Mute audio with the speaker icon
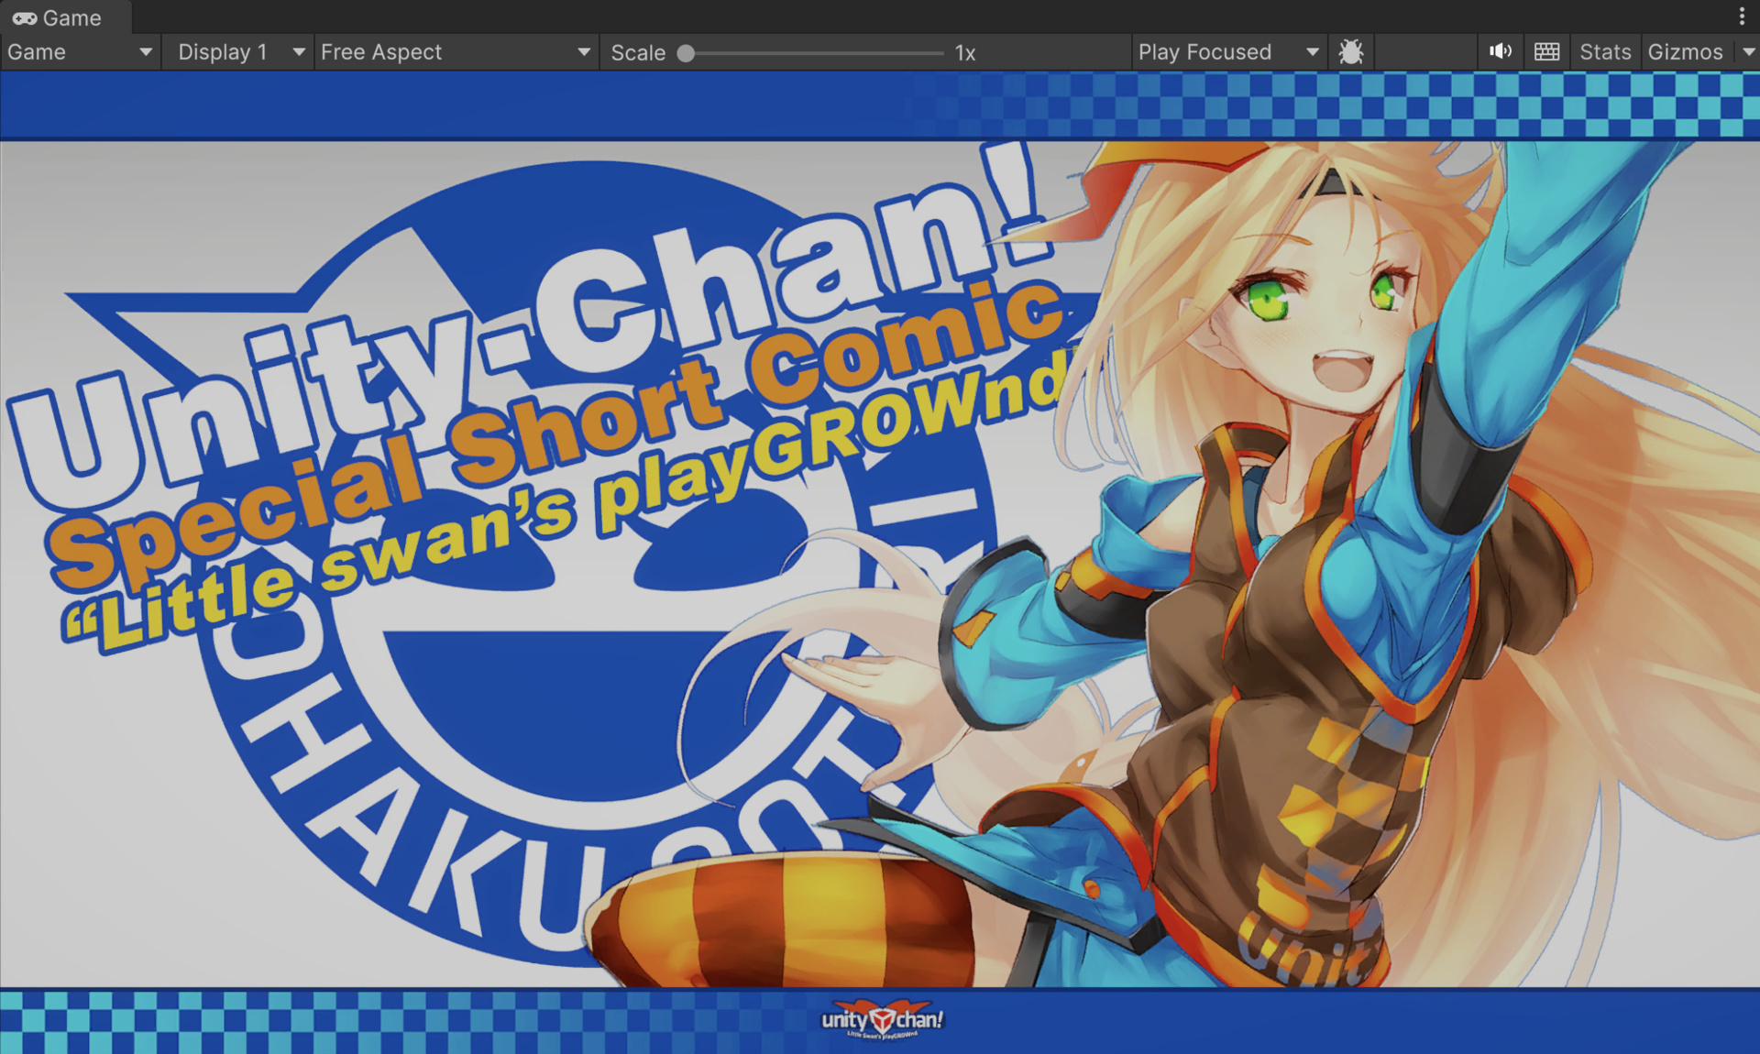 pos(1501,52)
